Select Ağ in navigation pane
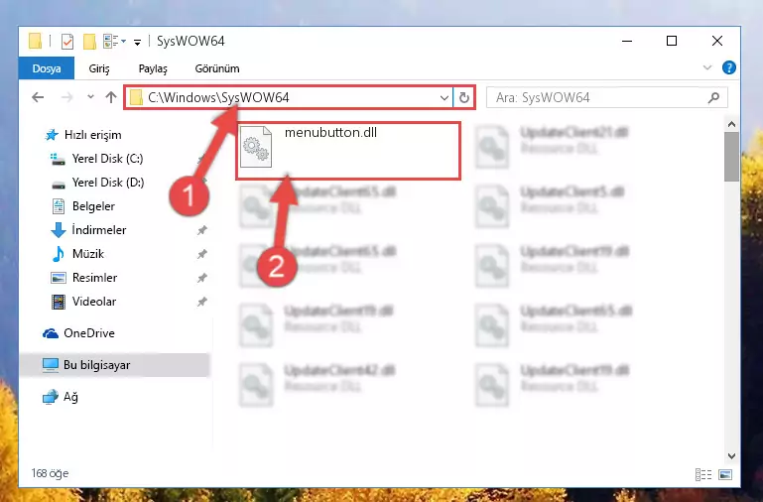The height and width of the screenshot is (502, 763). point(61,397)
